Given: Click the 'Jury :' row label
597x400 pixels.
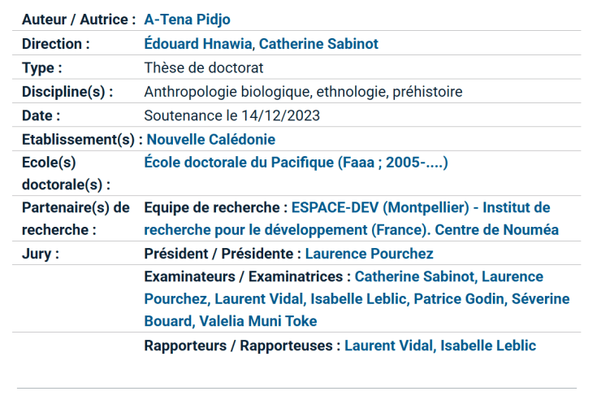Looking at the screenshot, I should [x=41, y=254].
